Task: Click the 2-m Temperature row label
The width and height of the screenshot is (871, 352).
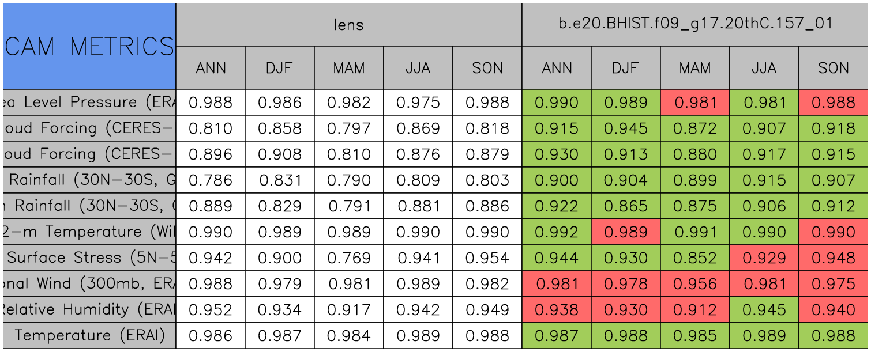Action: click(89, 232)
